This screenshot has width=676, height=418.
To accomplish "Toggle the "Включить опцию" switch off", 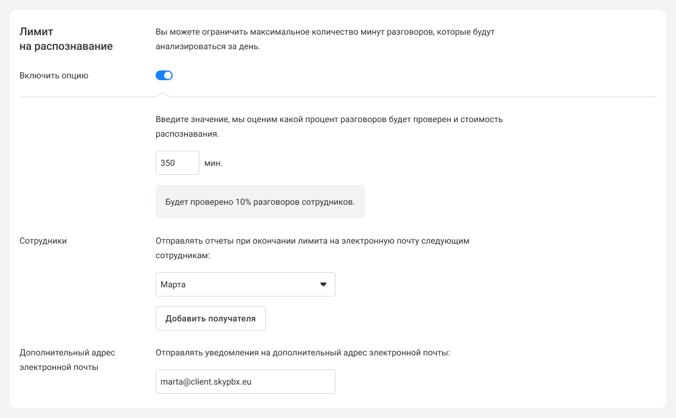I will pos(164,75).
